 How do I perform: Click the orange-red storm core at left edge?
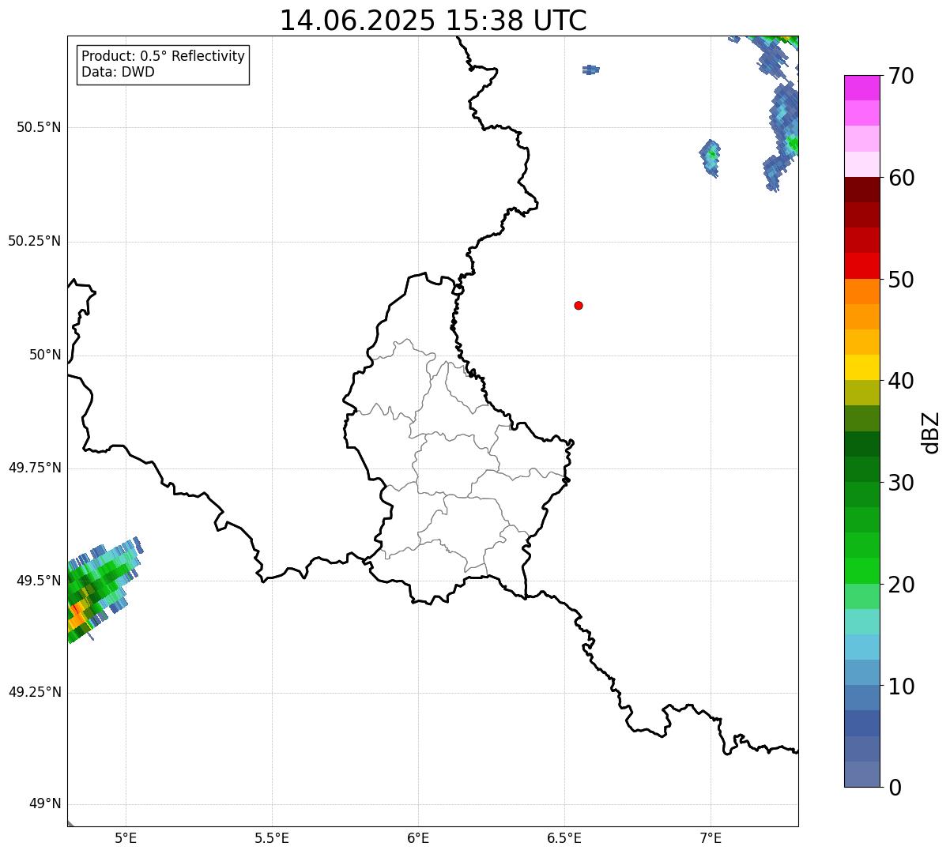[x=77, y=616]
